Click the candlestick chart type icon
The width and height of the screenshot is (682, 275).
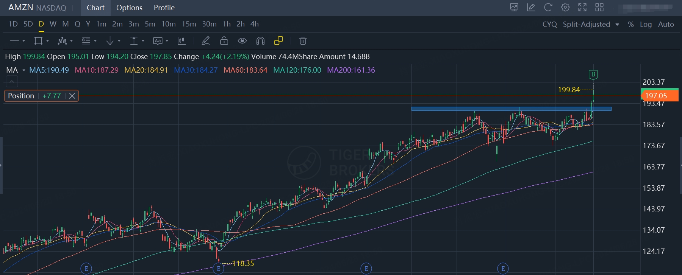(181, 41)
